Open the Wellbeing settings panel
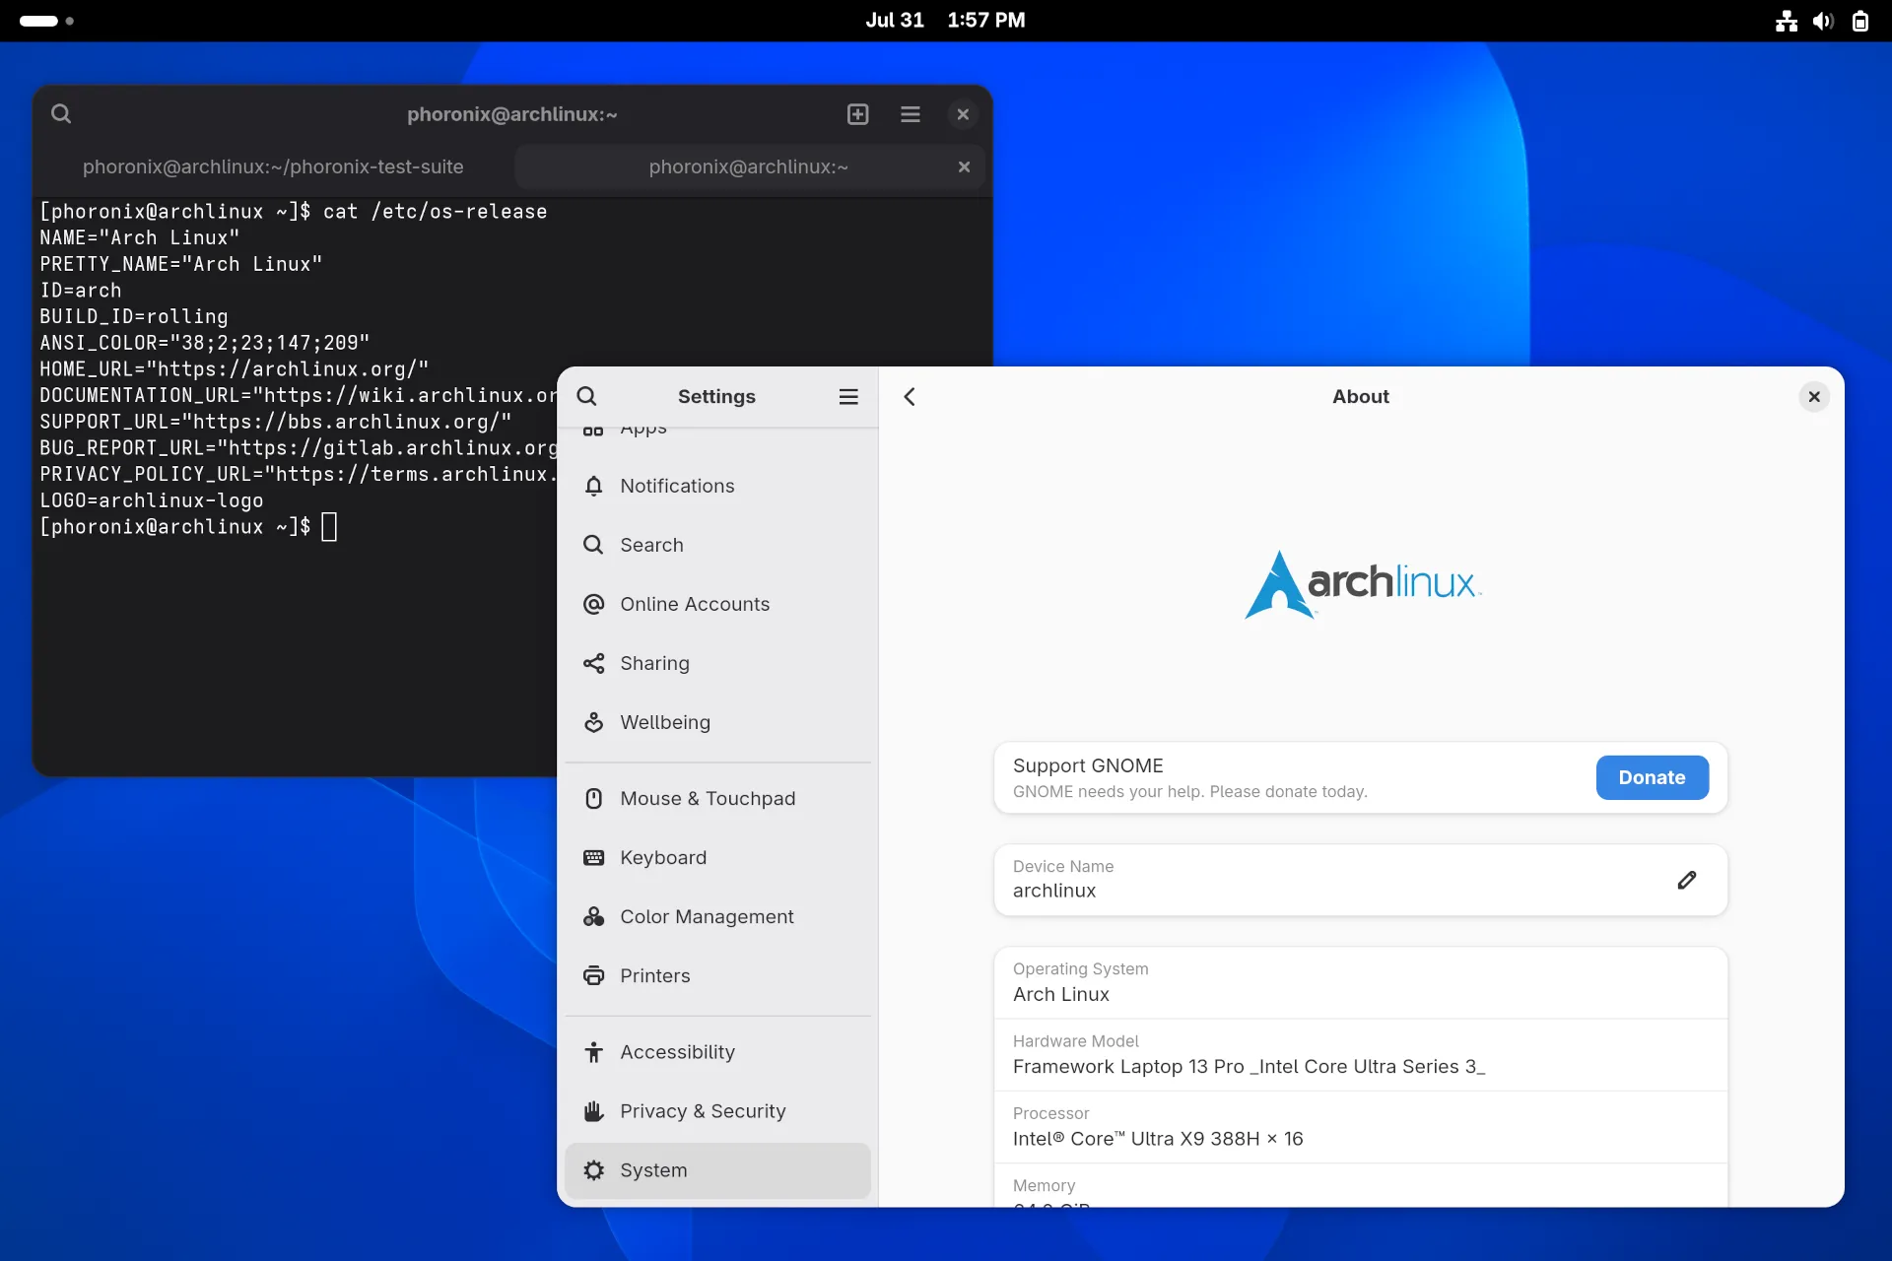 [x=717, y=722]
